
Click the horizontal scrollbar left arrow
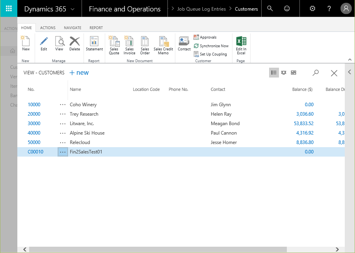tap(25, 249)
